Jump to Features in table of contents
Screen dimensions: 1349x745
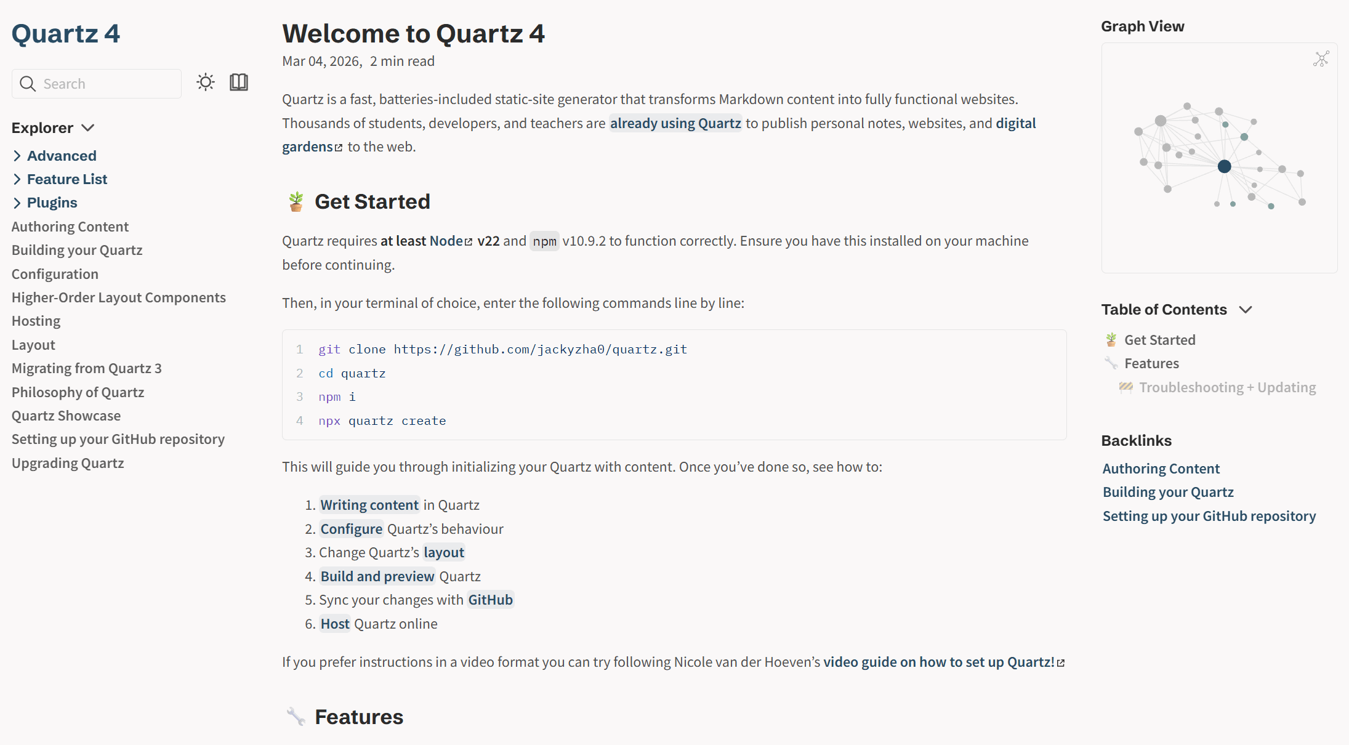1151,363
